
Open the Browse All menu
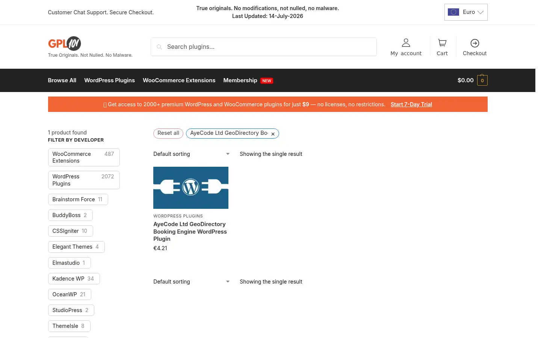(62, 80)
